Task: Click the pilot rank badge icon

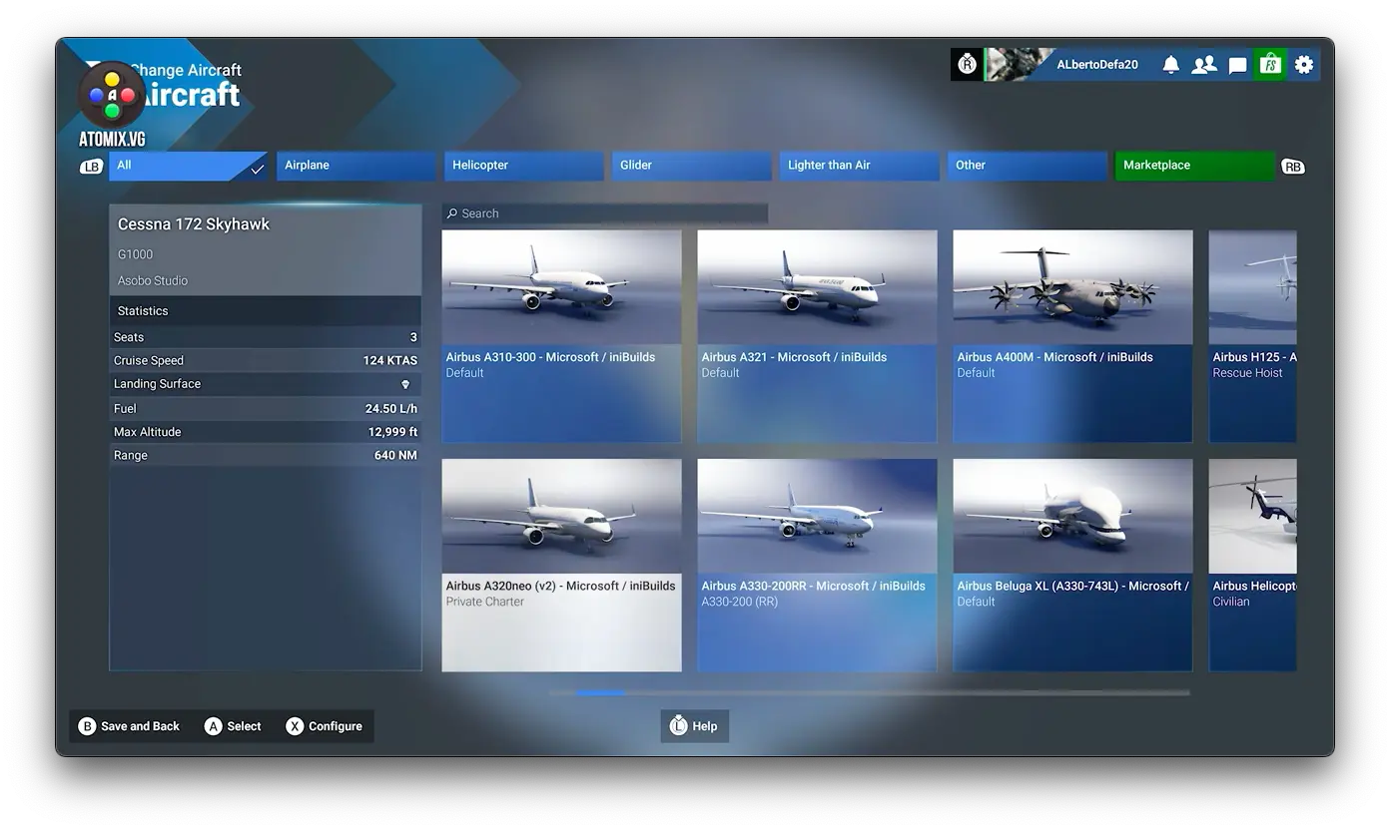Action: [967, 65]
